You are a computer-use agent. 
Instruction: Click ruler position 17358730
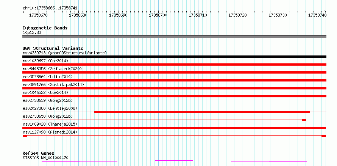pos(278,15)
